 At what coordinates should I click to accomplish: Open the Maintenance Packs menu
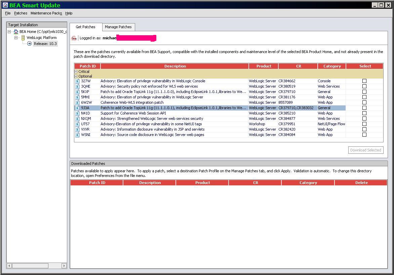pos(46,13)
